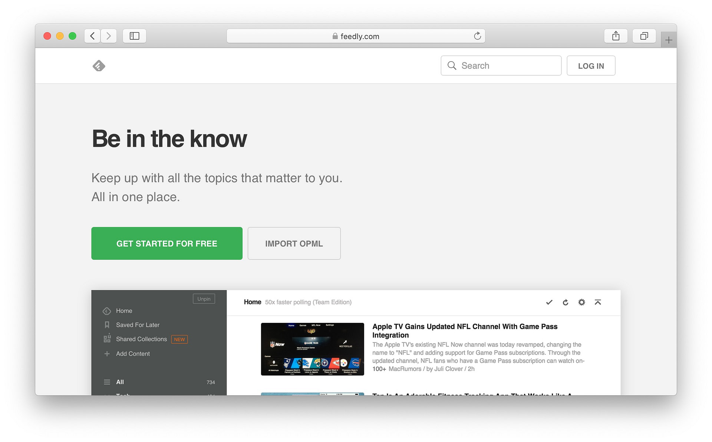Open Add Content using the plus icon

coord(107,353)
